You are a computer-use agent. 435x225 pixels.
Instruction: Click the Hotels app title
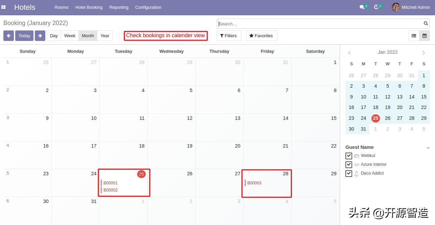tap(25, 7)
